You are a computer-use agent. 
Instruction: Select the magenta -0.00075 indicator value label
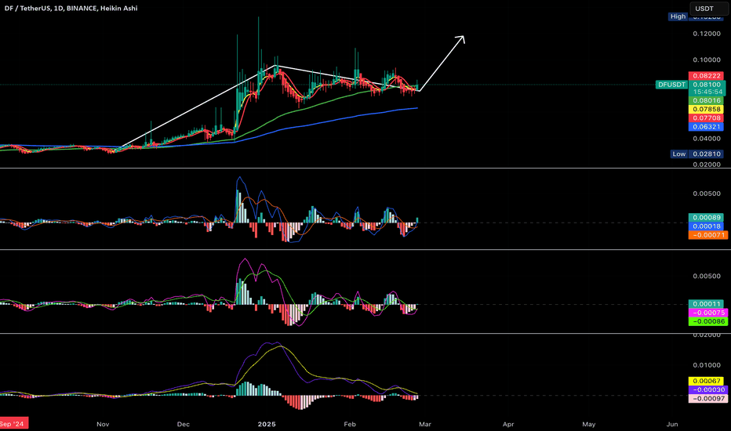pyautogui.click(x=707, y=313)
